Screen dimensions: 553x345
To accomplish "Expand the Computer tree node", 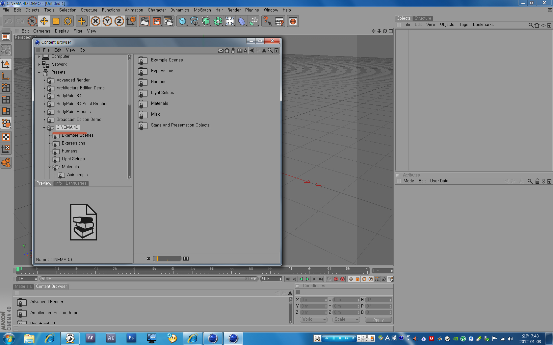I will click(39, 57).
